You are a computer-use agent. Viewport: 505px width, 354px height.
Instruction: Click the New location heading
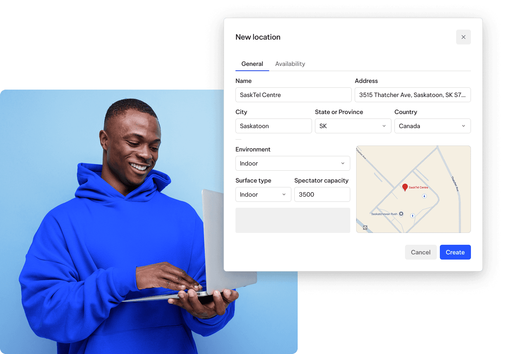(x=258, y=37)
